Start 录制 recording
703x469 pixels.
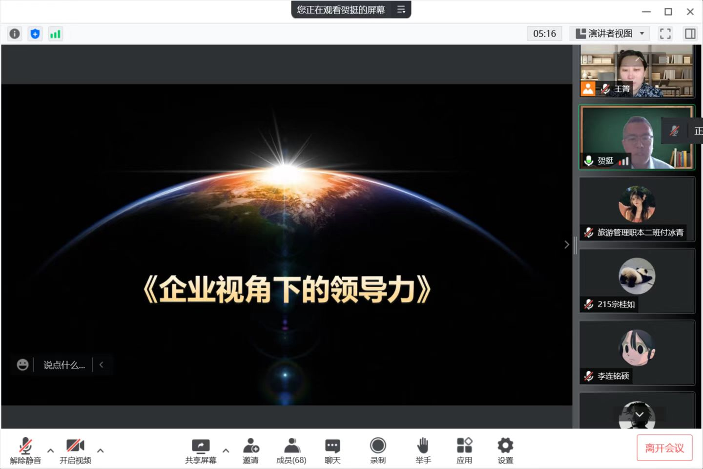coord(378,450)
